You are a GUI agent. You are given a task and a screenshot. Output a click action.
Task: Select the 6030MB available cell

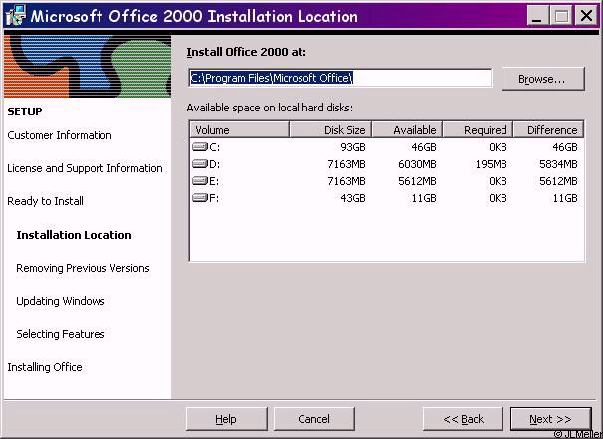417,164
